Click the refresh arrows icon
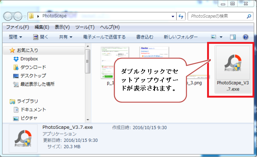The image size is (257, 157). click(181, 17)
